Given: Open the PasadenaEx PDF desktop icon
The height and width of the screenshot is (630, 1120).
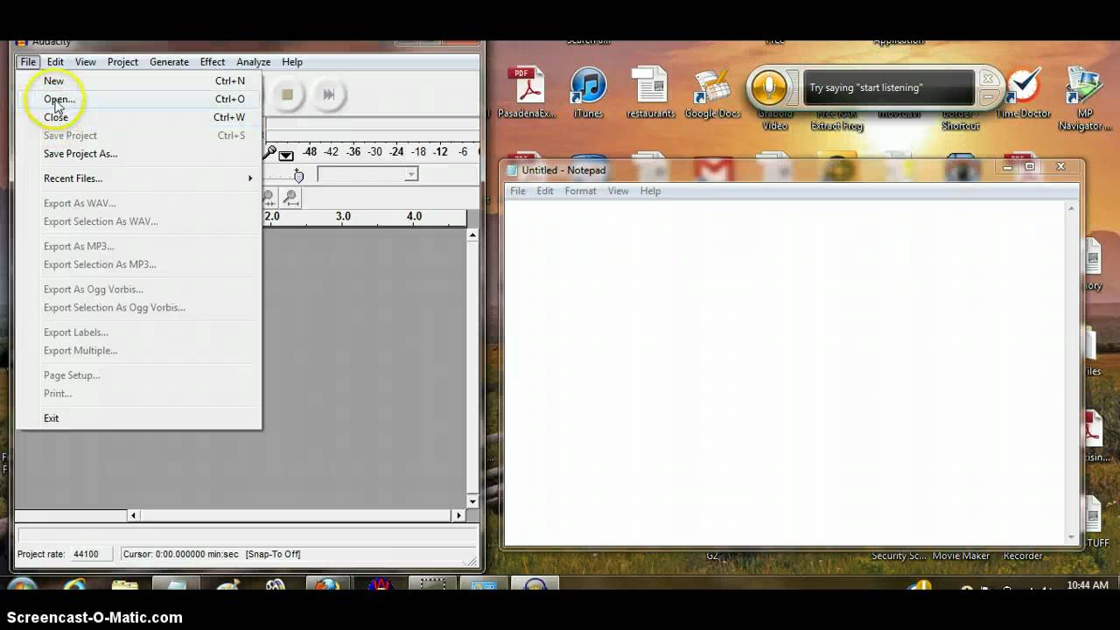Looking at the screenshot, I should pos(528,93).
